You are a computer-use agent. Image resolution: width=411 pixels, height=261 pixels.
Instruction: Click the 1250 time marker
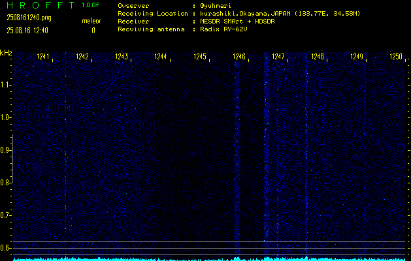(x=396, y=57)
